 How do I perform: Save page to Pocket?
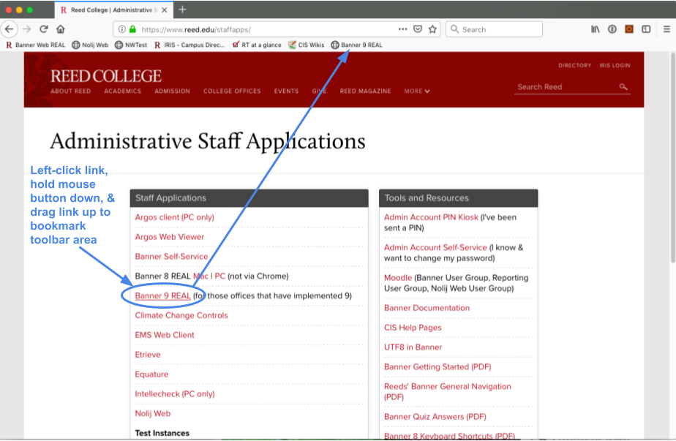coord(418,29)
